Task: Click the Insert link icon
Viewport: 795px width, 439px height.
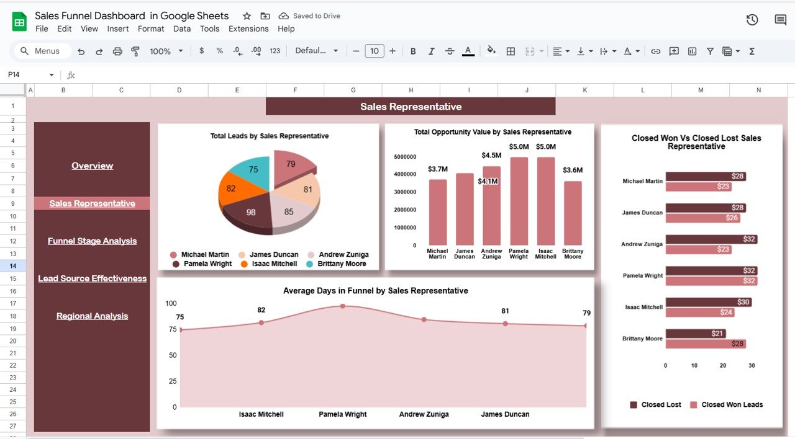Action: (x=655, y=51)
